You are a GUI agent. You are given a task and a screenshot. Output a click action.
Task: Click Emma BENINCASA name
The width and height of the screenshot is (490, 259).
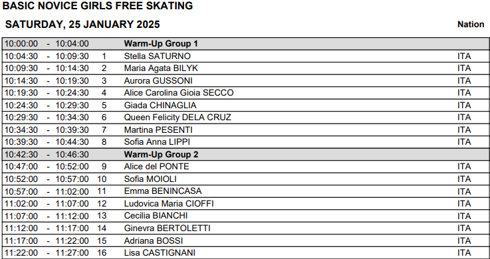coord(163,191)
